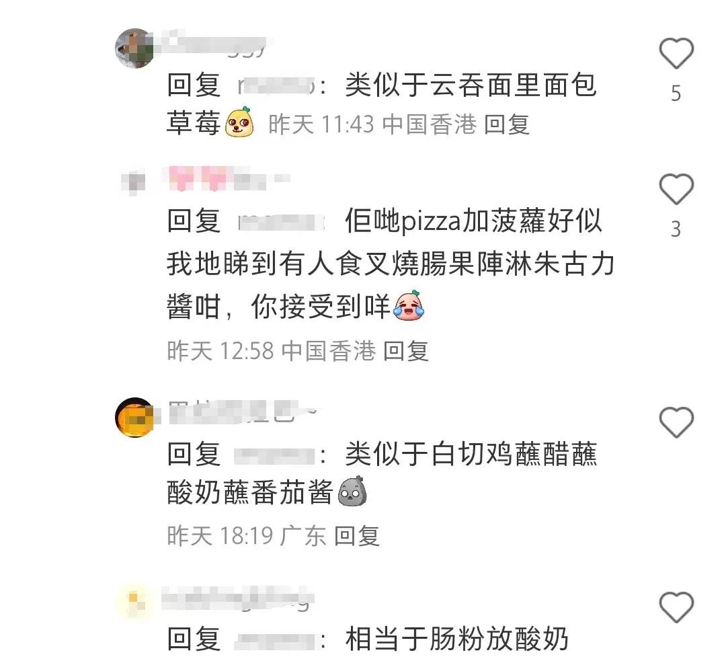Open the fourth commenter's blurred username
This screenshot has width=726, height=661.
(x=238, y=598)
